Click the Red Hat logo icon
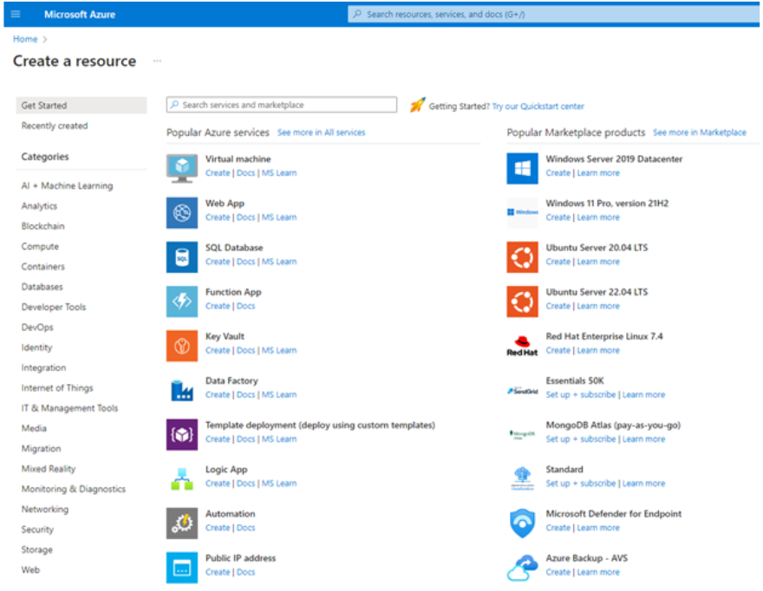 point(522,346)
